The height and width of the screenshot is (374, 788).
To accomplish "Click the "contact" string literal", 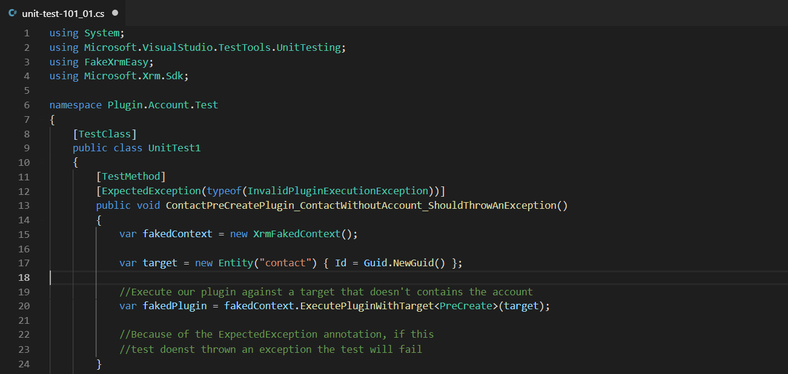I will point(286,263).
